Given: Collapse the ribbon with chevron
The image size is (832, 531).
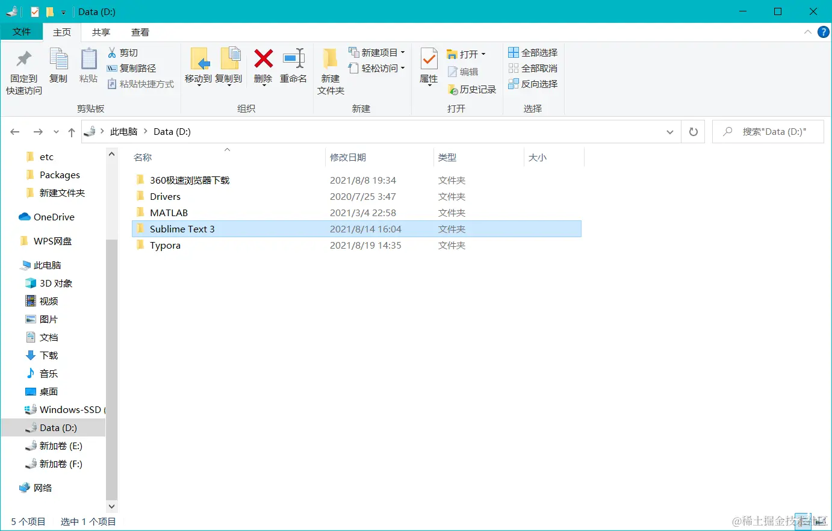Looking at the screenshot, I should [808, 32].
